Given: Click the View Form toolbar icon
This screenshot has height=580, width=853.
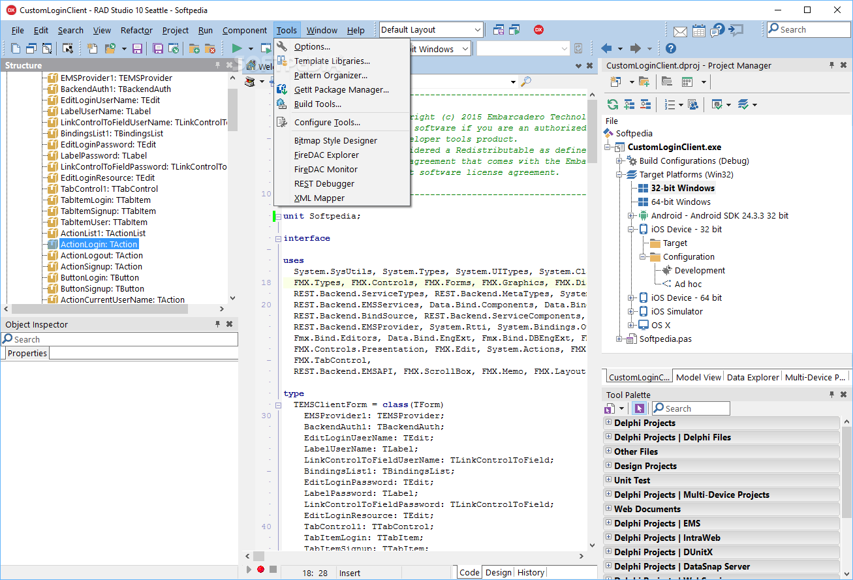Looking at the screenshot, I should [x=31, y=49].
